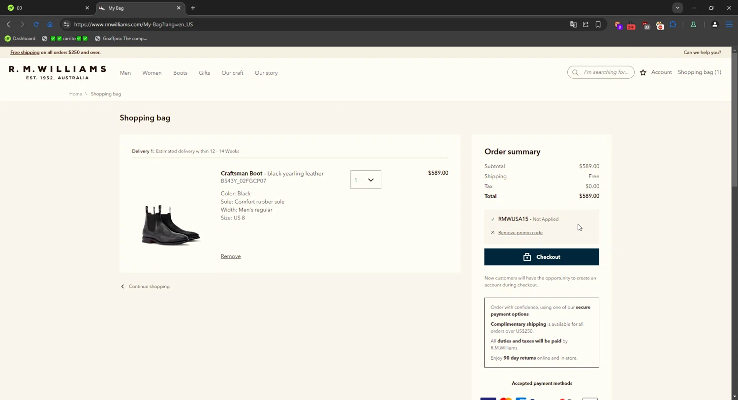
Task: Remove the Craftsman Boot from bag
Action: coord(231,256)
